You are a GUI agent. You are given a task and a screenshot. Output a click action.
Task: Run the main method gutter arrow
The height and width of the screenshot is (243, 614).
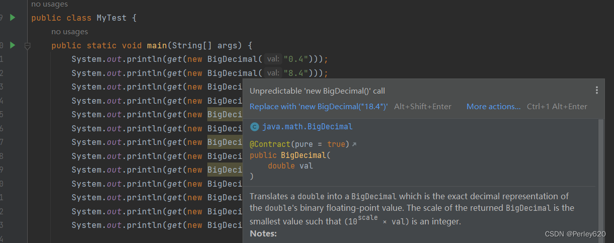point(13,45)
